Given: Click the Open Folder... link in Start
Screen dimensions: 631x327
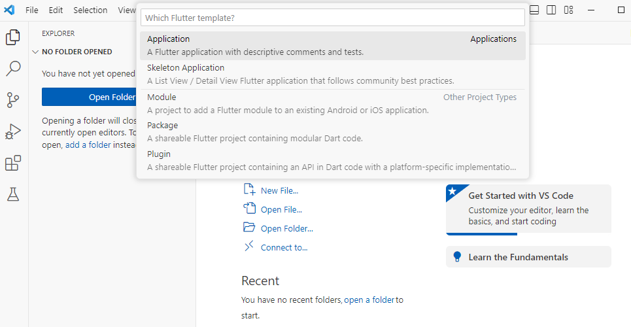Looking at the screenshot, I should (x=287, y=229).
